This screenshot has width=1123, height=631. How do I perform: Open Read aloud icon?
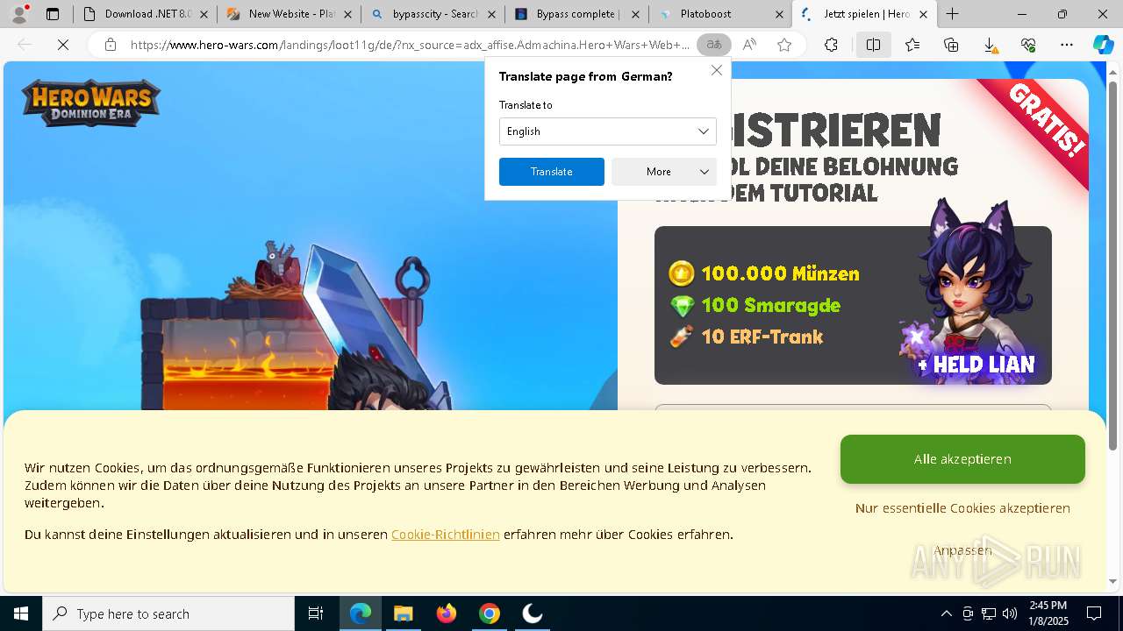coord(749,45)
